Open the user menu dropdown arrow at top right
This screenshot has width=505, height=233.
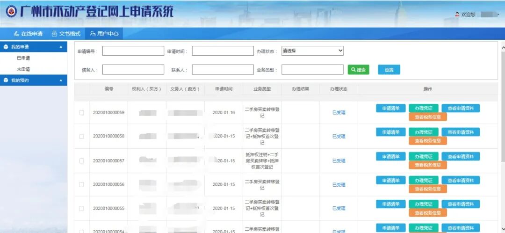[498, 15]
